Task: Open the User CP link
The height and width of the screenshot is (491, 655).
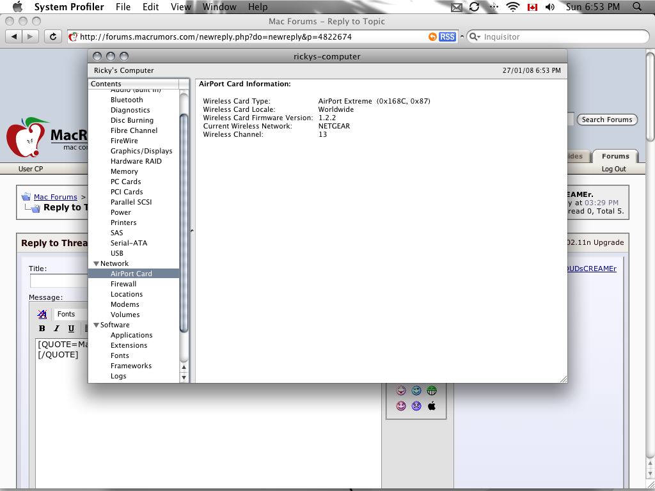Action: pos(31,169)
